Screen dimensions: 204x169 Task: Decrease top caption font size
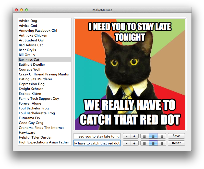127,136
